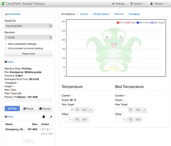Toggle Auto-connect on server startup checkbox

[x=6, y=48]
